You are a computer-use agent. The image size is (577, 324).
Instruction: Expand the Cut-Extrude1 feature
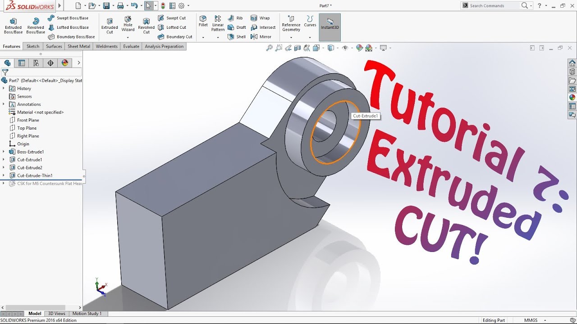[4, 160]
